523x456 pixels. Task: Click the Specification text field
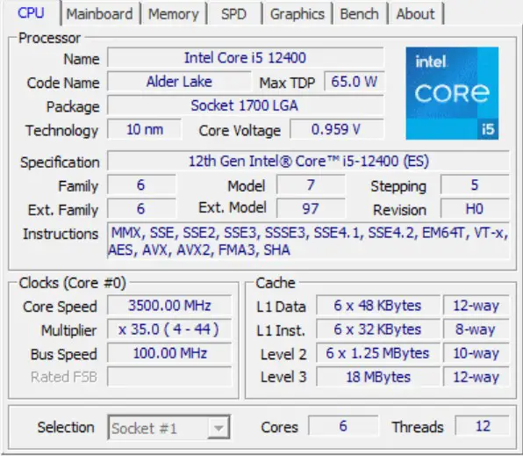(x=309, y=162)
